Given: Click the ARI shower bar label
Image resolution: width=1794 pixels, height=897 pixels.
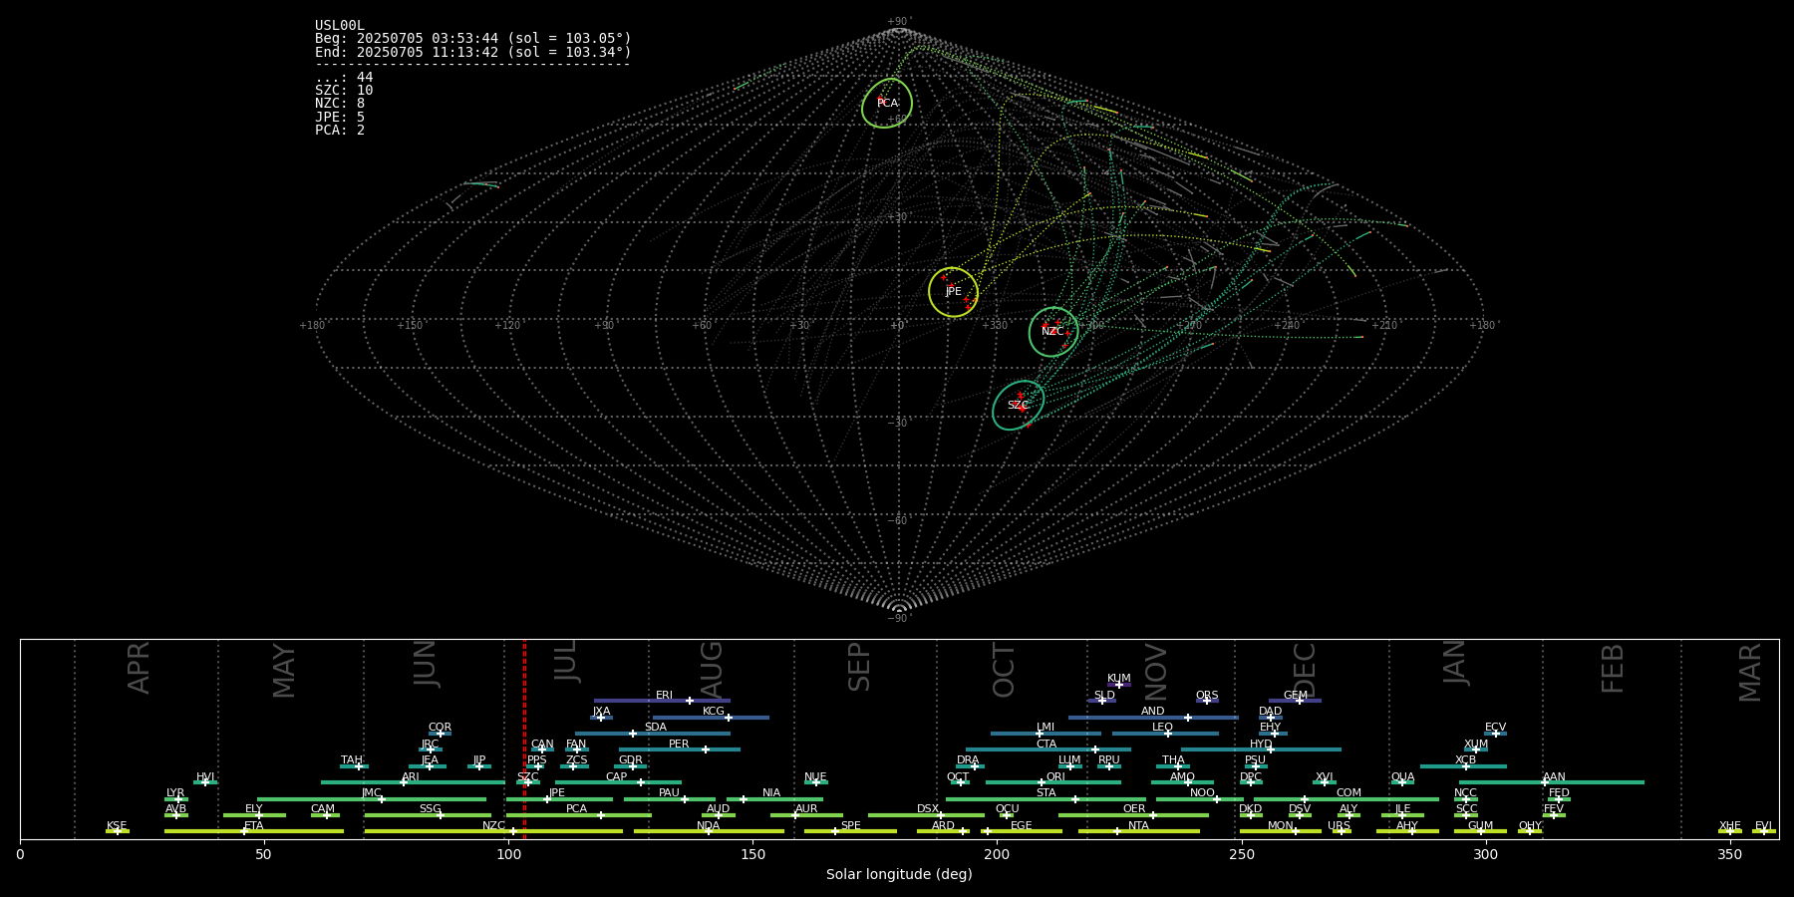Looking at the screenshot, I should coord(410,777).
